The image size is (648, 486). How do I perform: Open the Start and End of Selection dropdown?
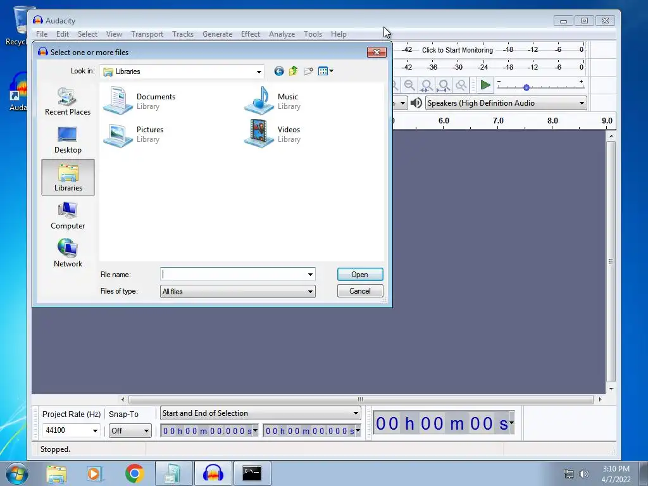pos(260,413)
